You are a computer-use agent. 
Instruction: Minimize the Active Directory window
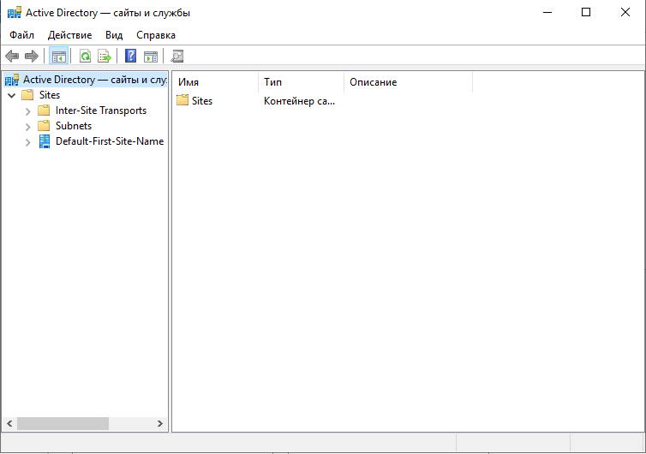[x=547, y=12]
